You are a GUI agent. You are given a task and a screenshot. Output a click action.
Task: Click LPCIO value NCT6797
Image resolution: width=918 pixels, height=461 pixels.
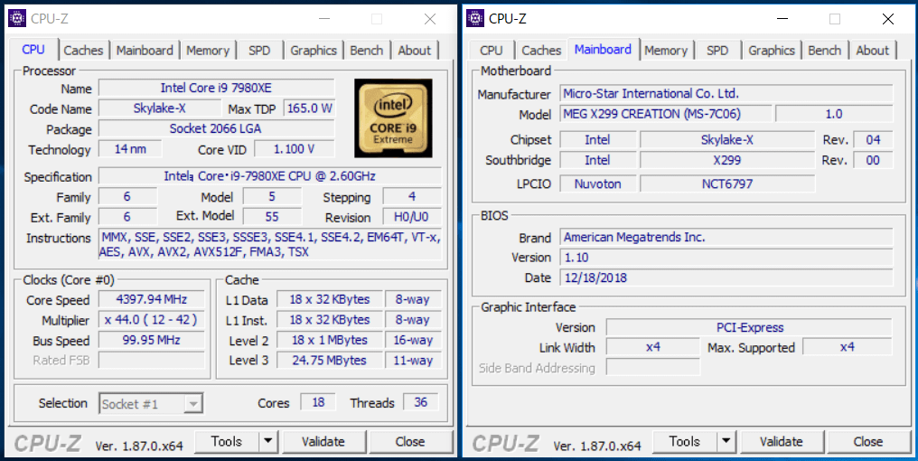click(x=726, y=183)
